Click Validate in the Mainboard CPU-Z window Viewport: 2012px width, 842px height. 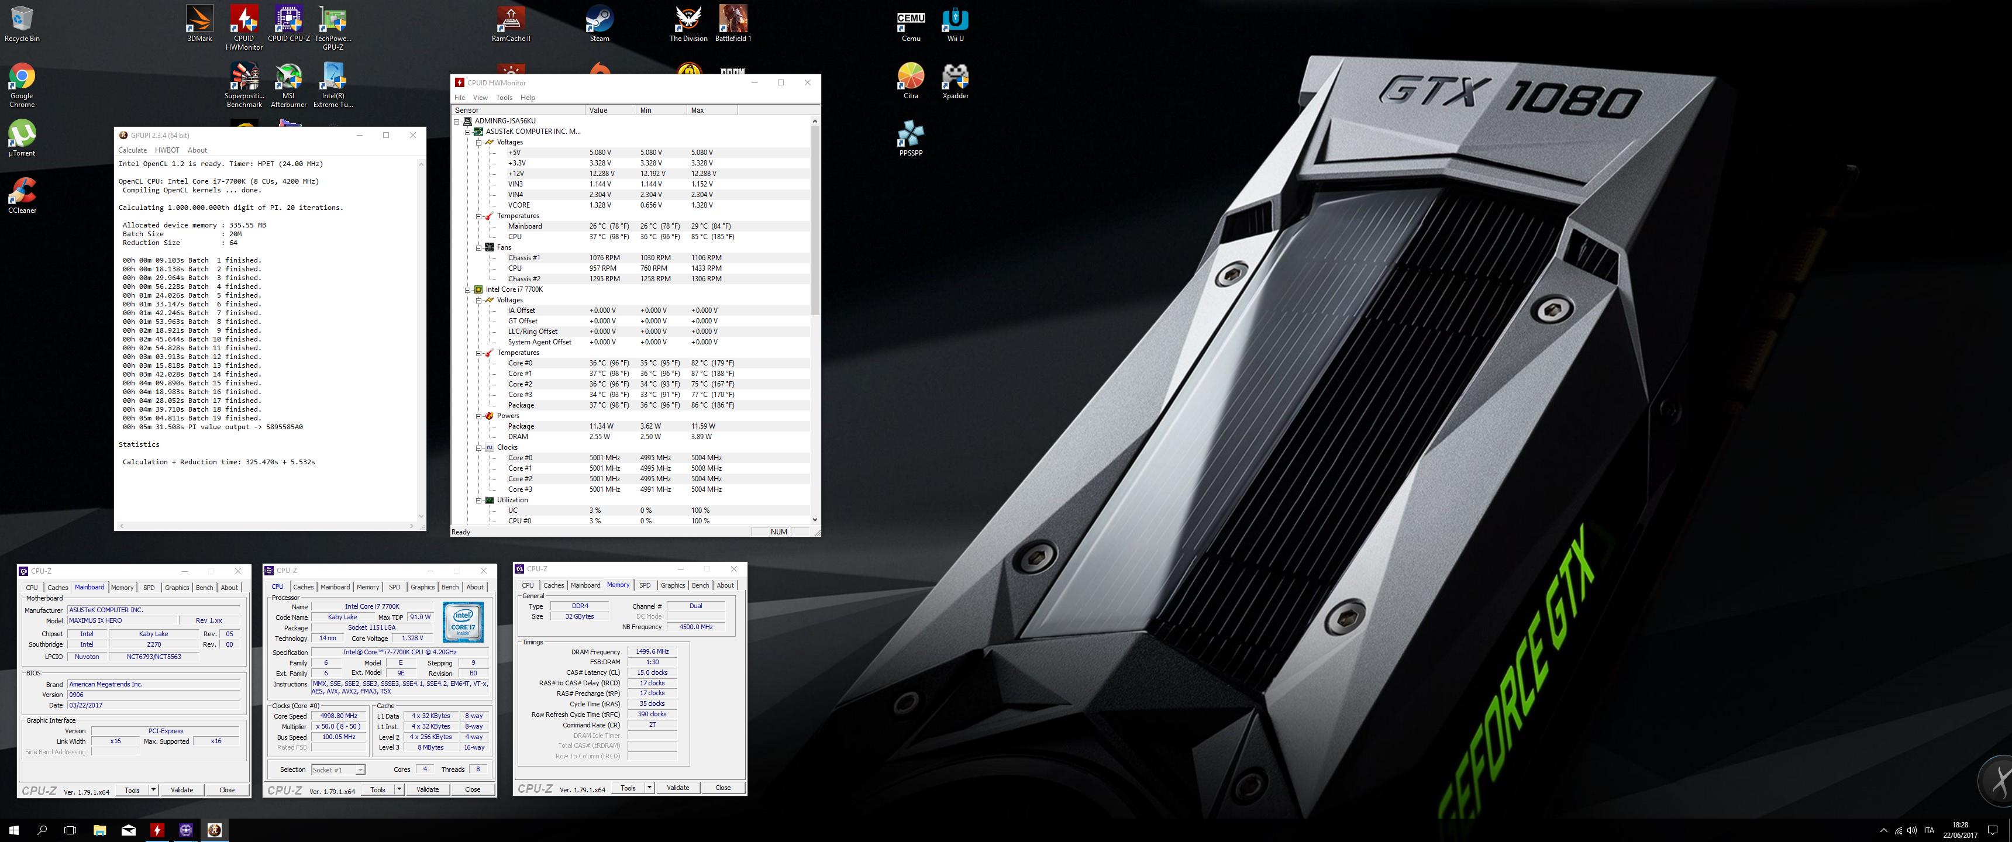click(x=182, y=790)
